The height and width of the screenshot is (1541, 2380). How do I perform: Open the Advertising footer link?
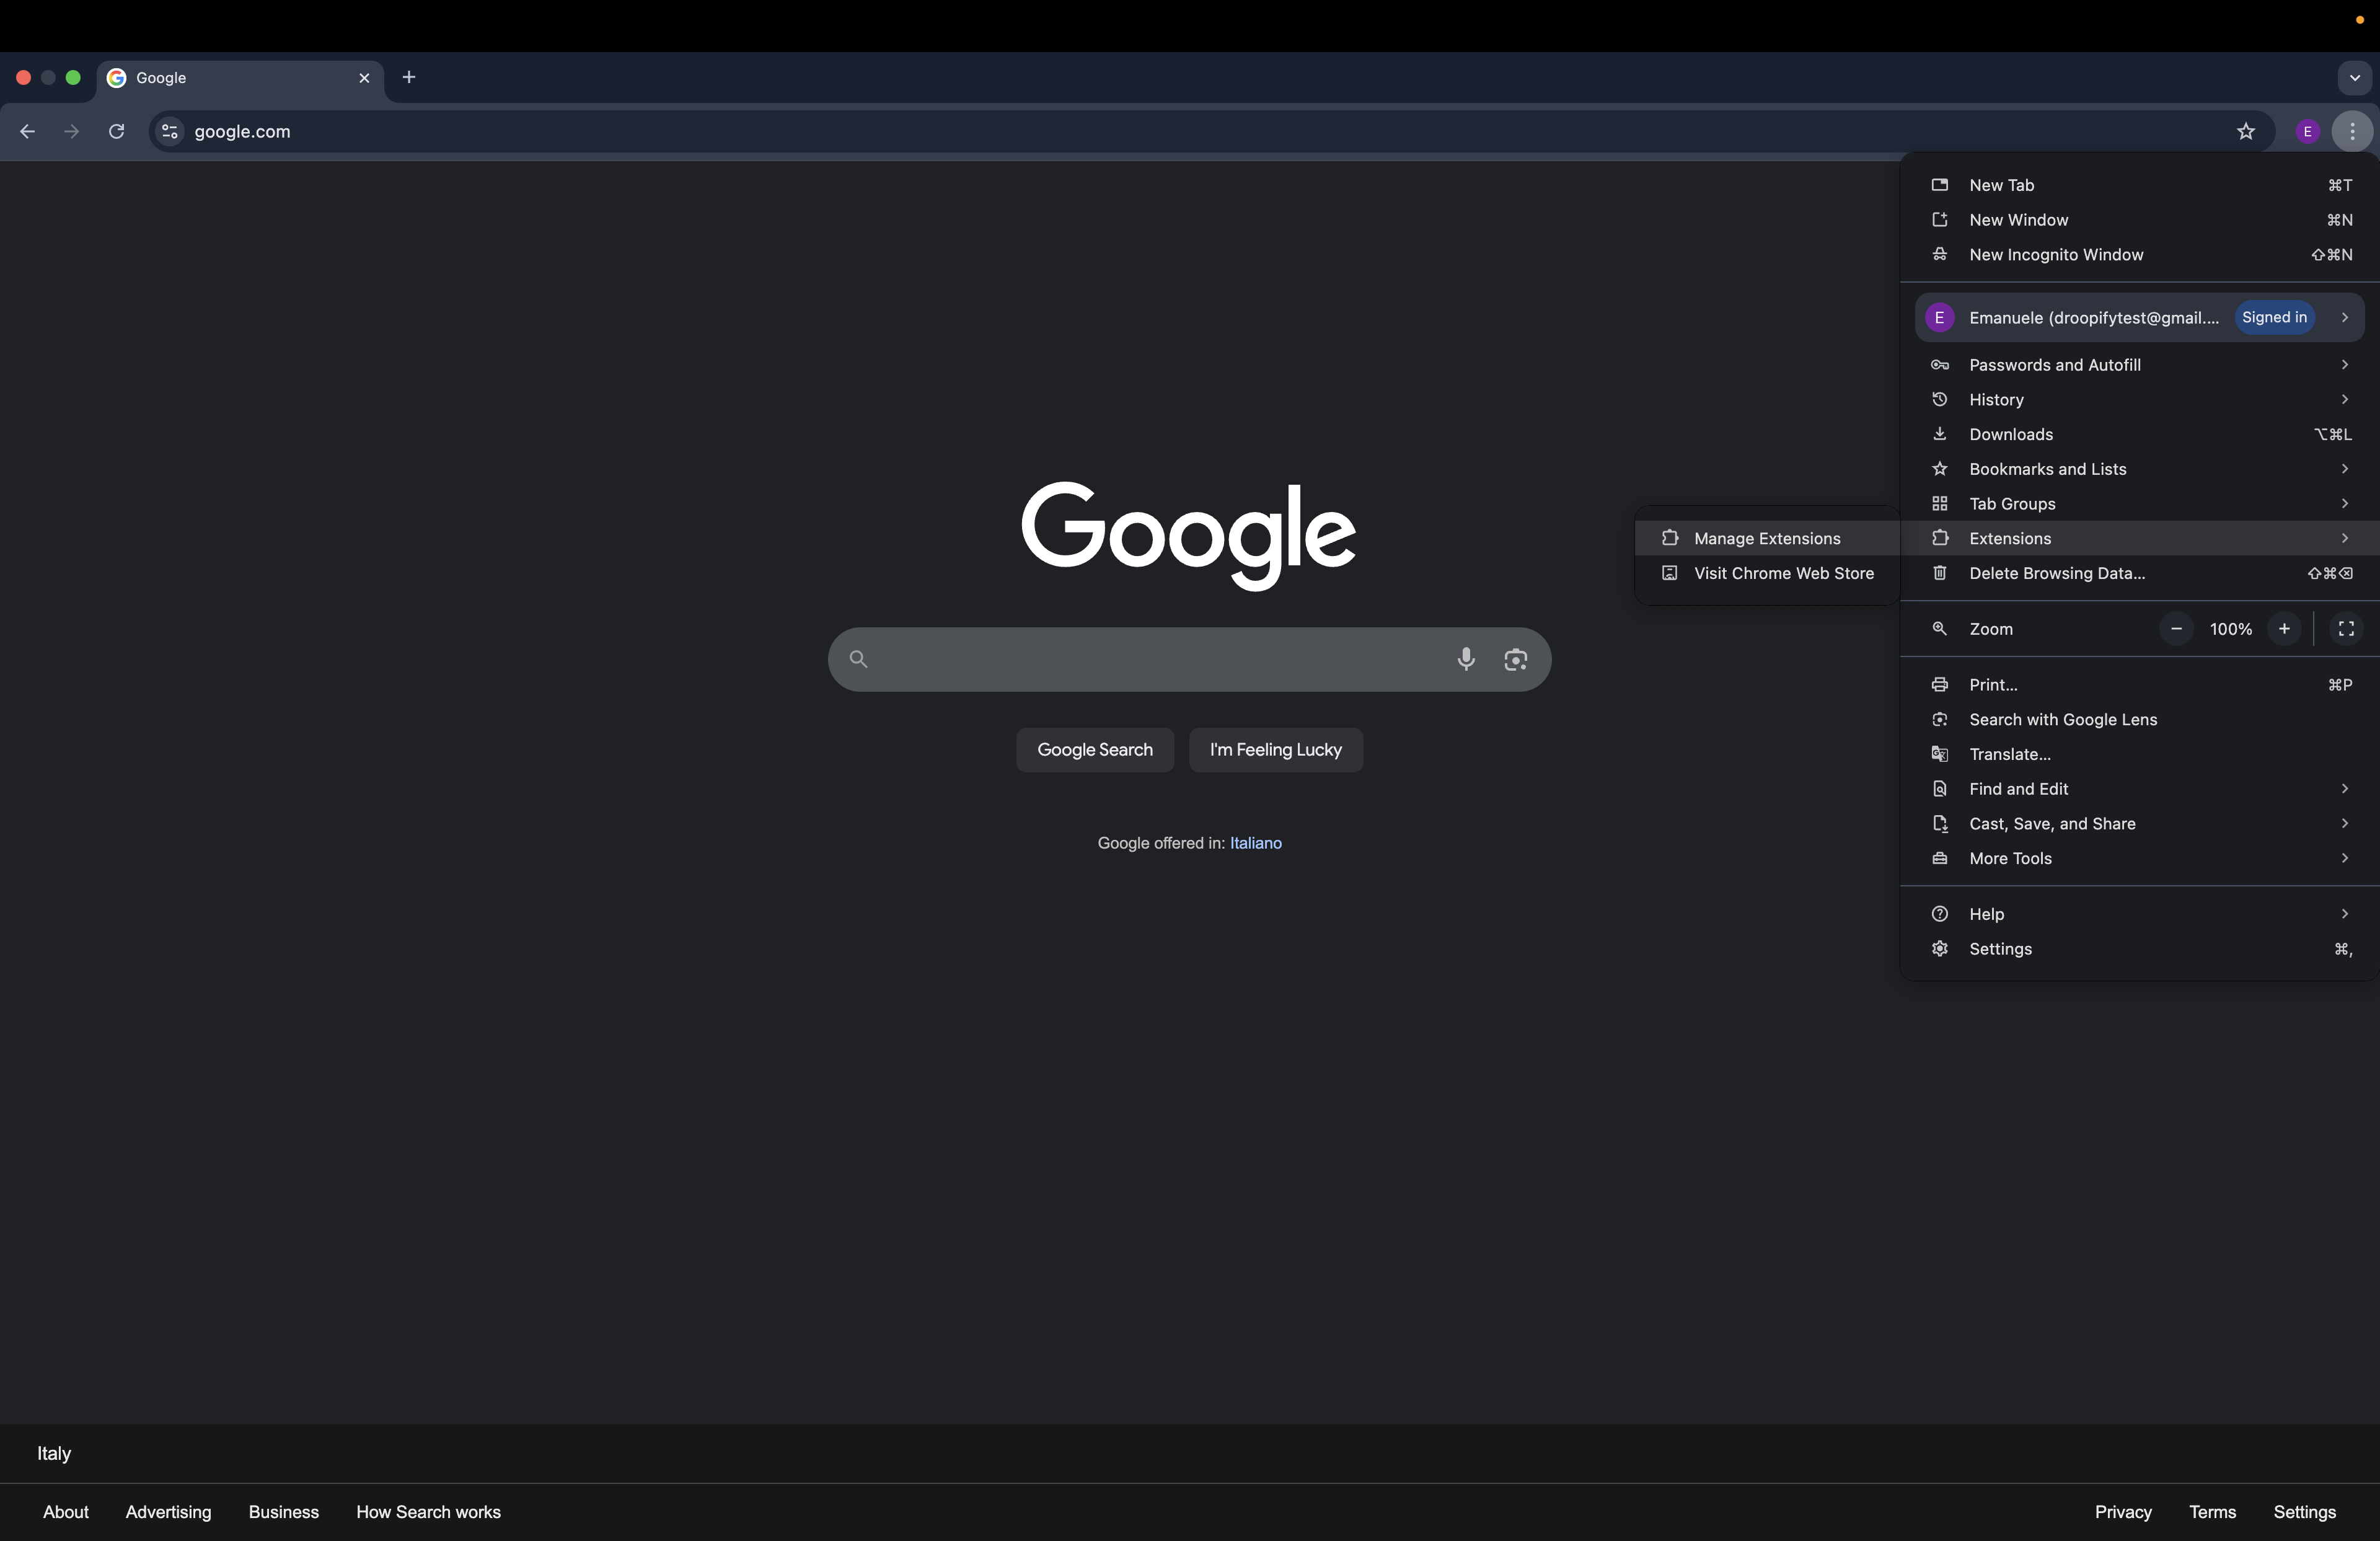coord(168,1512)
